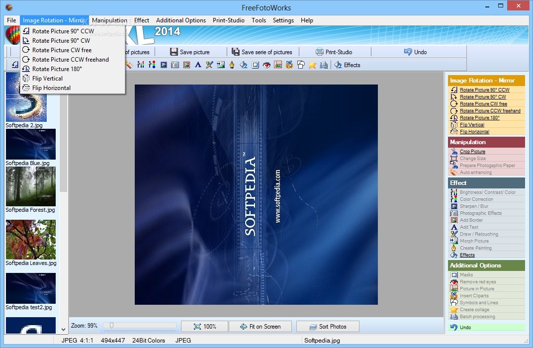This screenshot has height=348, width=533.
Task: Open the Settings menu
Action: tap(283, 20)
